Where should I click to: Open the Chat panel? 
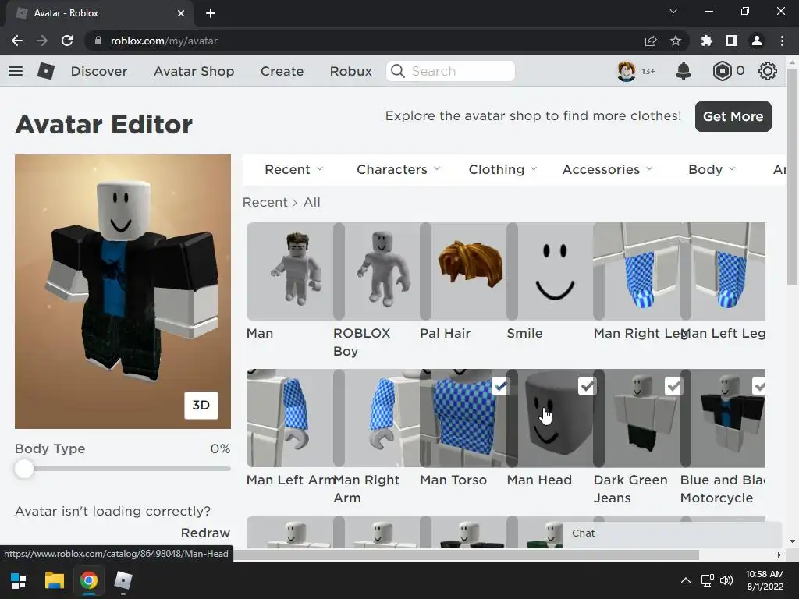coord(672,534)
